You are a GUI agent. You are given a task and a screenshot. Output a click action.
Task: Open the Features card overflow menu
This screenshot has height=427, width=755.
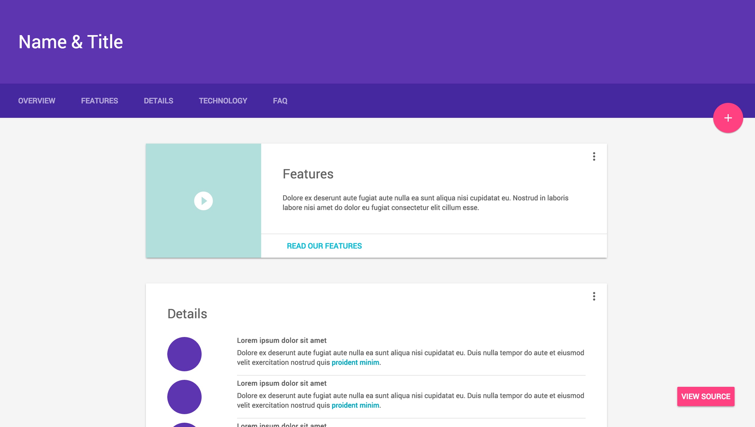coord(594,157)
